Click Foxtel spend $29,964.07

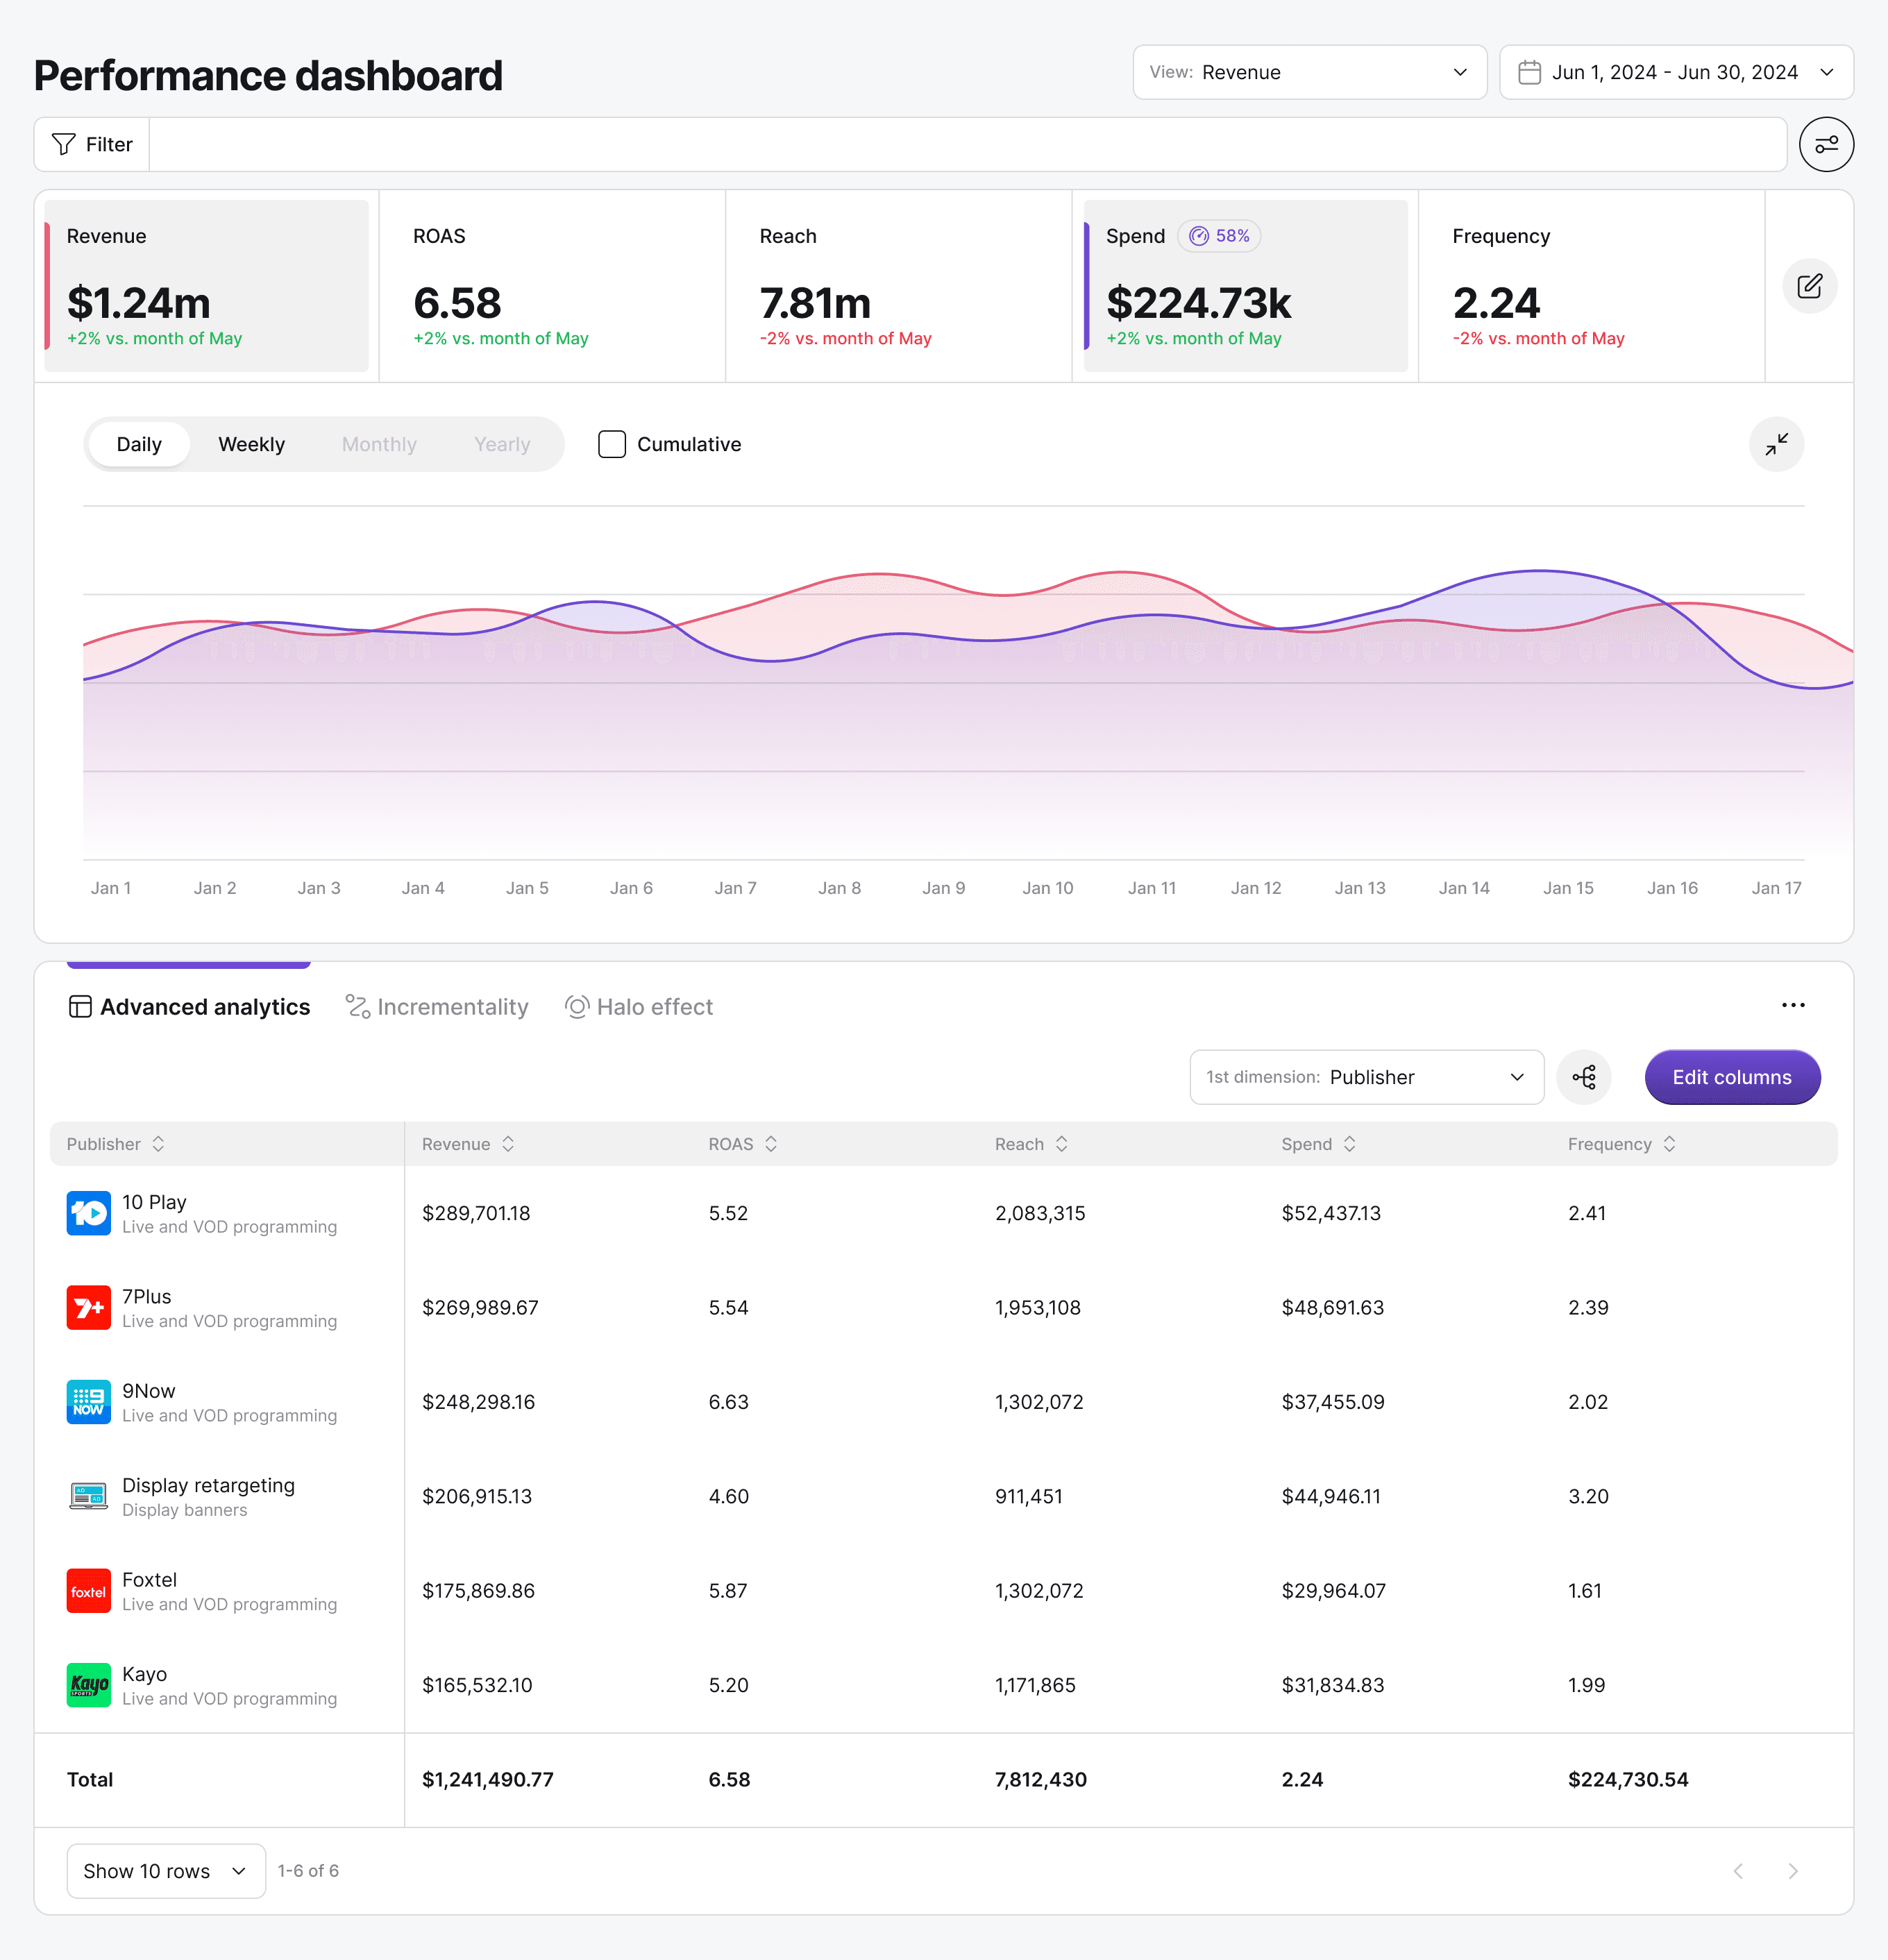1334,1591
